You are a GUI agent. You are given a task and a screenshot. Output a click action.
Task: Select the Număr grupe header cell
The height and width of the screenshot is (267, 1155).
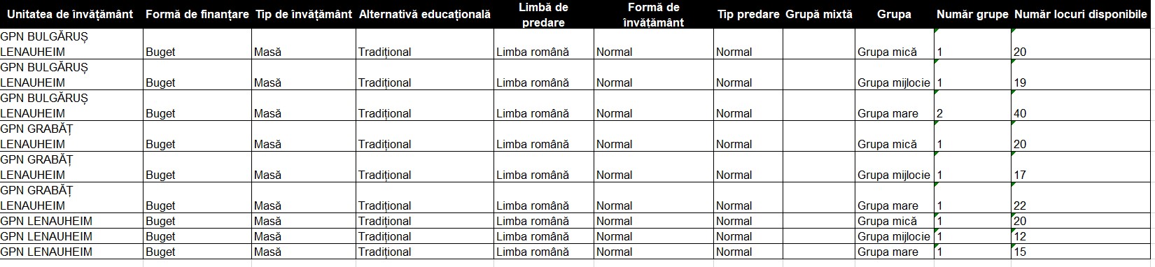click(x=972, y=14)
